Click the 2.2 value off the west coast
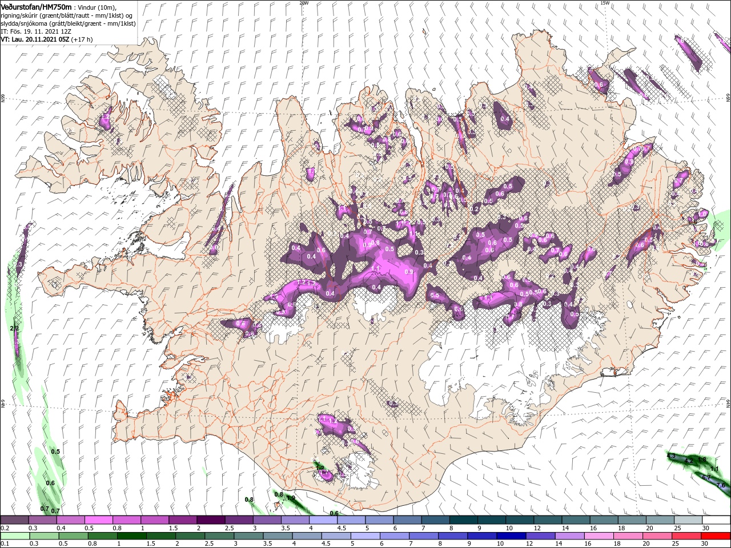This screenshot has width=731, height=548. [x=15, y=329]
